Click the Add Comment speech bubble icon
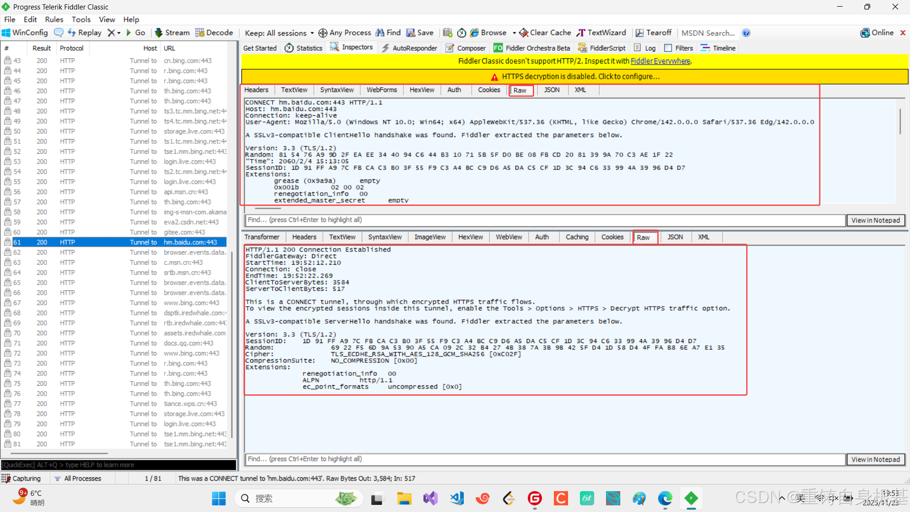The height and width of the screenshot is (512, 910). tap(59, 33)
